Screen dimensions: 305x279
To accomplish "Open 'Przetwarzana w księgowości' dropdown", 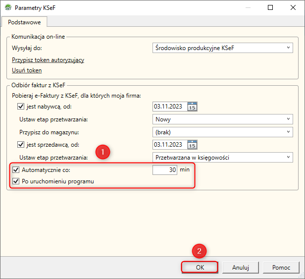I will pos(223,157).
